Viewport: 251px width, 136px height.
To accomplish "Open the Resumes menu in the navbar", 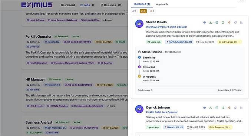I will pos(111,5).
